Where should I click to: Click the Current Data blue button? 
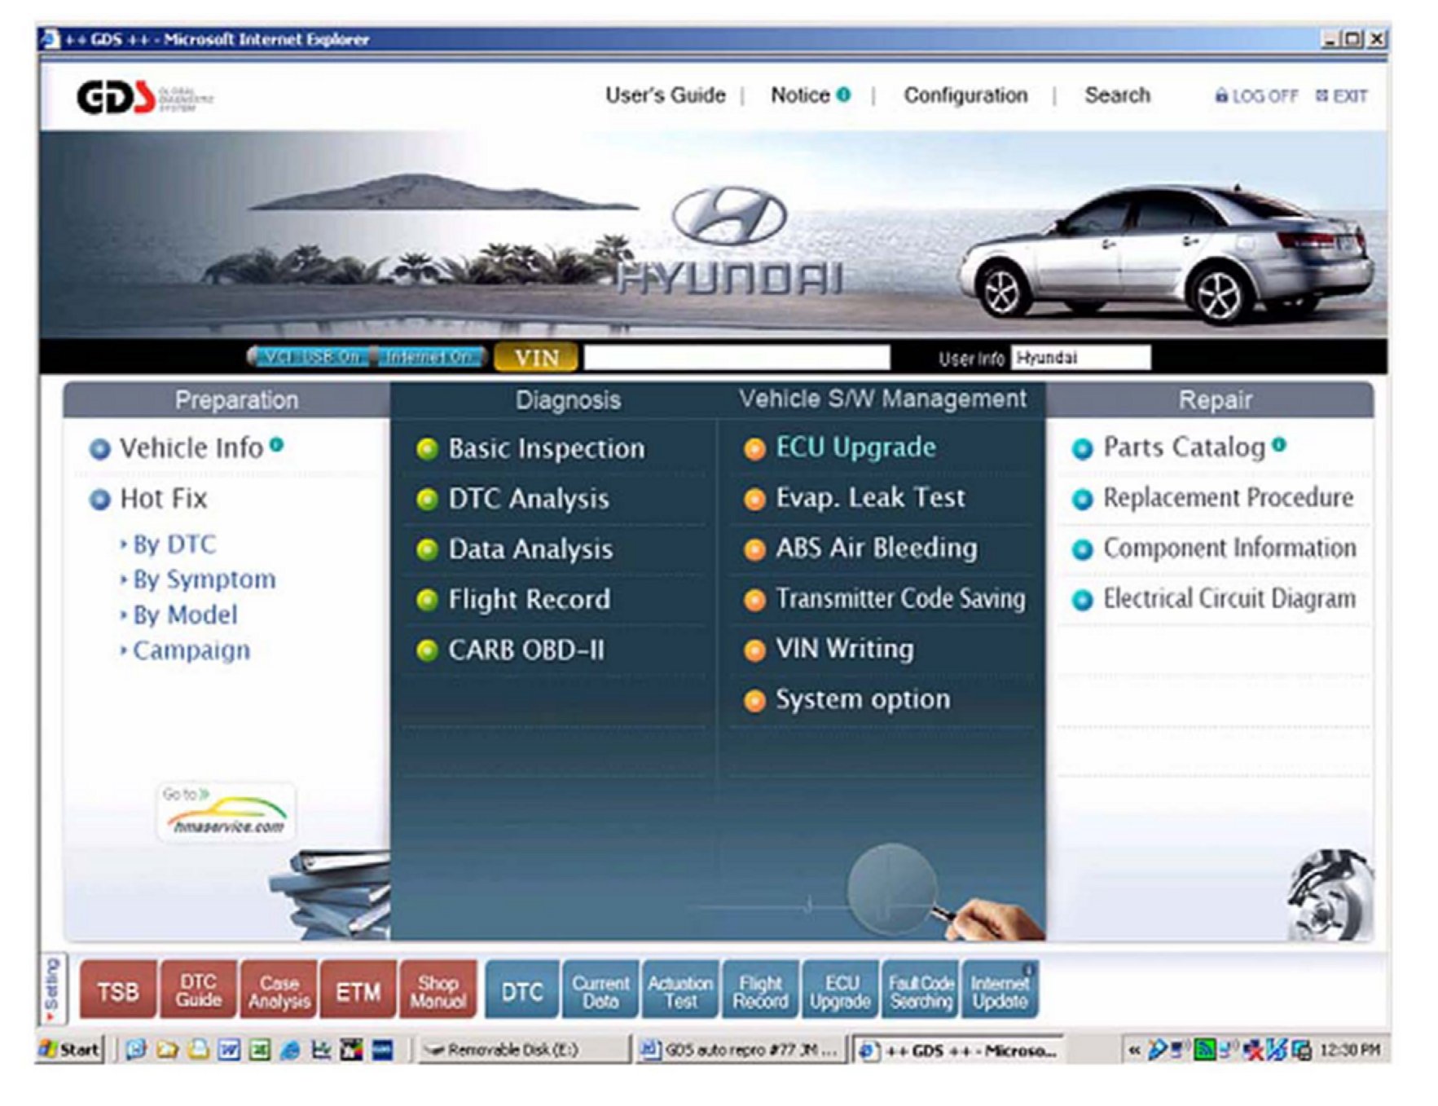[600, 991]
